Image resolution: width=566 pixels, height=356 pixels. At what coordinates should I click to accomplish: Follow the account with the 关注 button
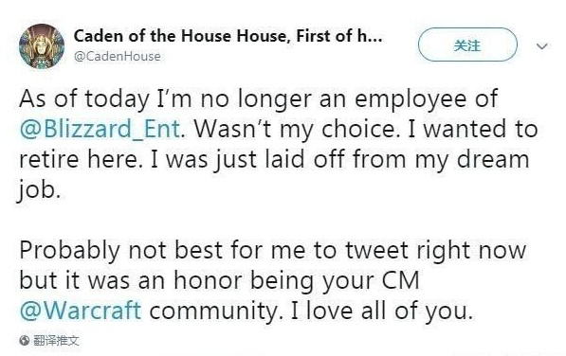[x=467, y=44]
